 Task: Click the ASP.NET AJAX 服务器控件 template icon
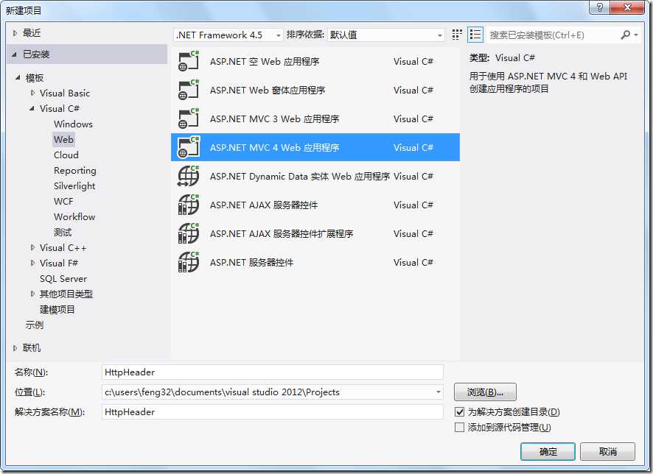point(189,205)
